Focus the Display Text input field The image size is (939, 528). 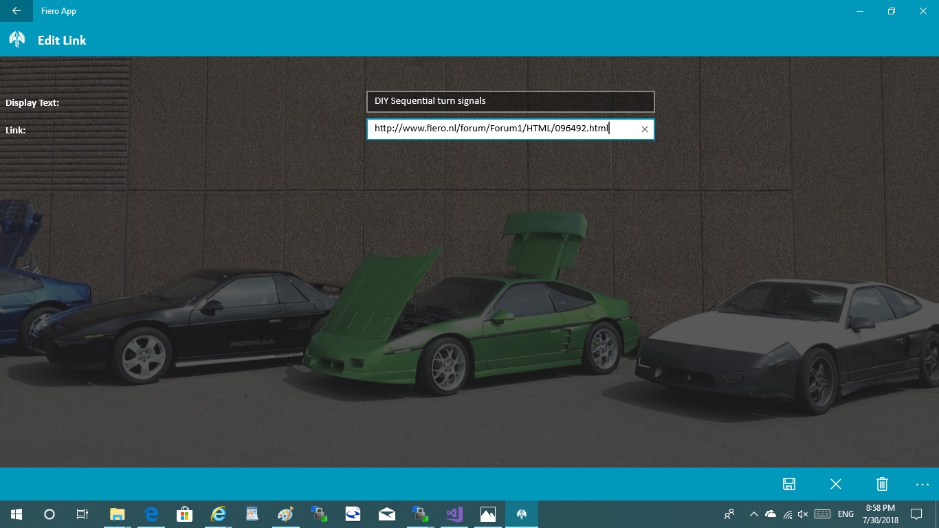tap(510, 101)
